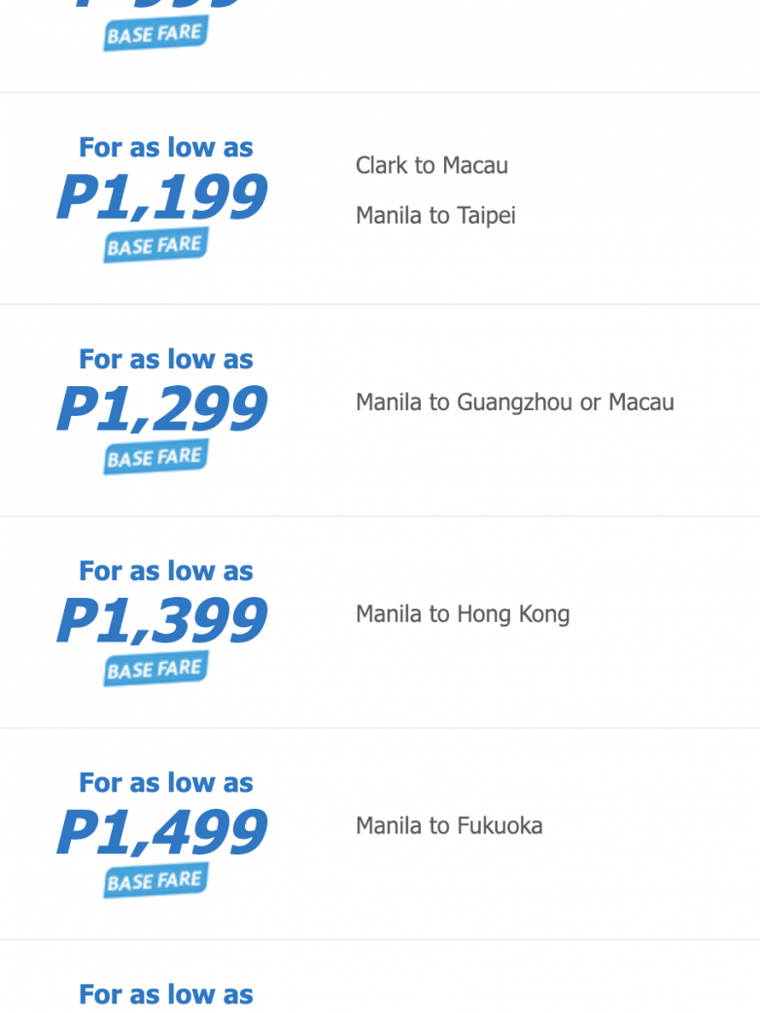Click the partially visible price at the top
This screenshot has width=760, height=1013.
click(x=161, y=5)
